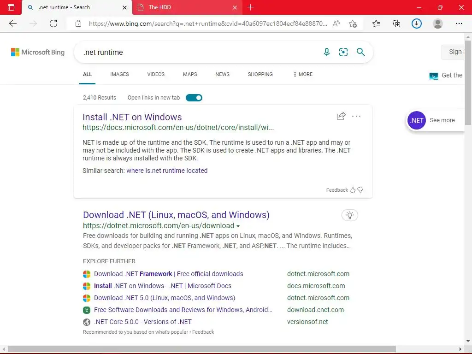Open Collections icon in toolbar
This screenshot has height=354, width=472.
pos(396,24)
